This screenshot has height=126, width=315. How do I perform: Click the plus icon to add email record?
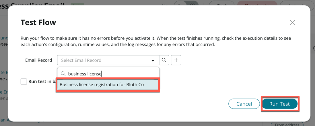click(x=176, y=60)
